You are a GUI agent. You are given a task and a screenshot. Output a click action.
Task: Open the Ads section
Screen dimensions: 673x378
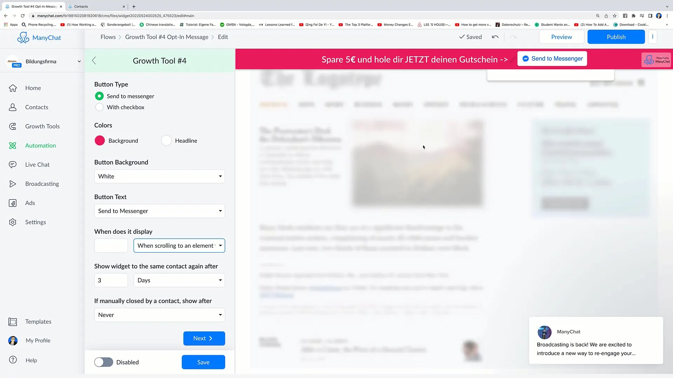(x=30, y=203)
